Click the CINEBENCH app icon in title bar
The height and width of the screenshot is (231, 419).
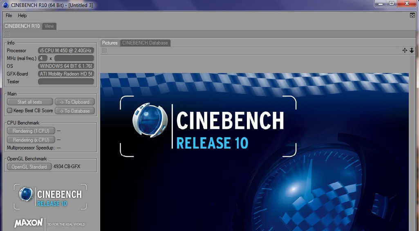[5, 5]
